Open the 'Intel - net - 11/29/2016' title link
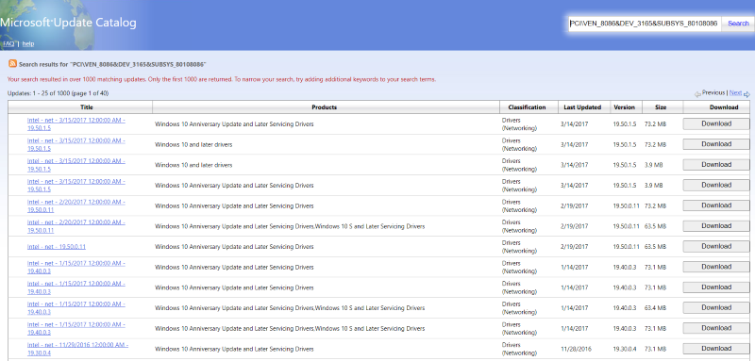The width and height of the screenshot is (755, 361). pos(77,349)
